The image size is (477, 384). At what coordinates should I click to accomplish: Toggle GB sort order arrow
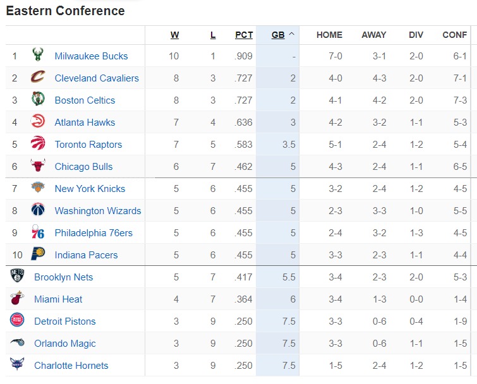pyautogui.click(x=291, y=34)
